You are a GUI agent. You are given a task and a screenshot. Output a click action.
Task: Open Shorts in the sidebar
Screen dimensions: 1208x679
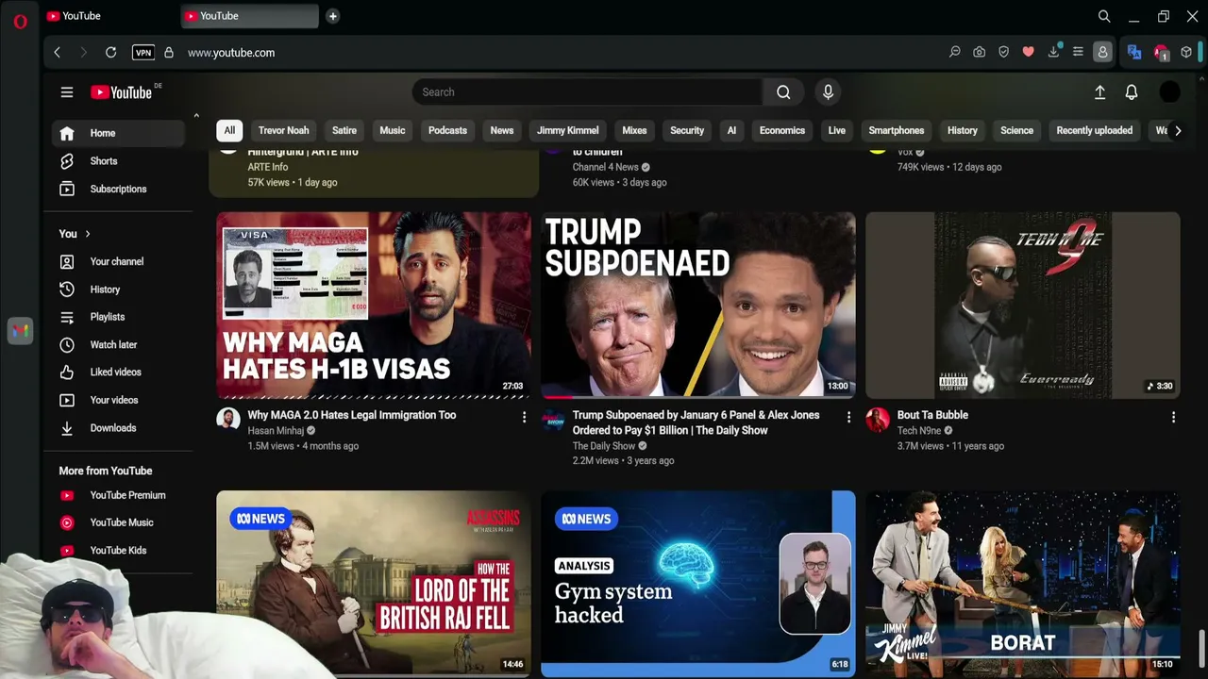[x=118, y=161]
